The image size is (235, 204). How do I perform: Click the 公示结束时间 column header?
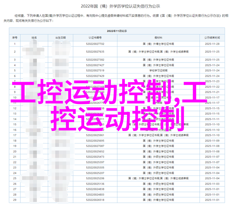pyautogui.click(x=212, y=38)
